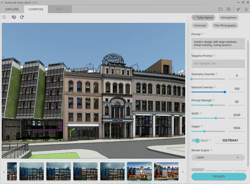Toggle the Seed lock switch

196,140
